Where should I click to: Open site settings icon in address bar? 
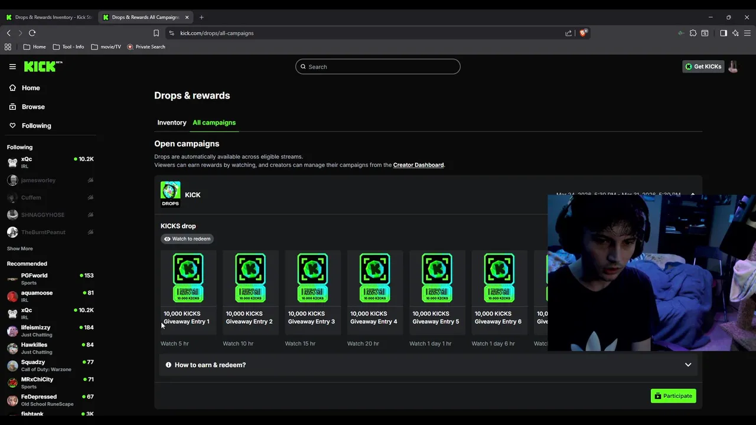coord(171,33)
